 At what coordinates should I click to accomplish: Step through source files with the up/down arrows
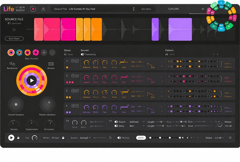click(134, 9)
